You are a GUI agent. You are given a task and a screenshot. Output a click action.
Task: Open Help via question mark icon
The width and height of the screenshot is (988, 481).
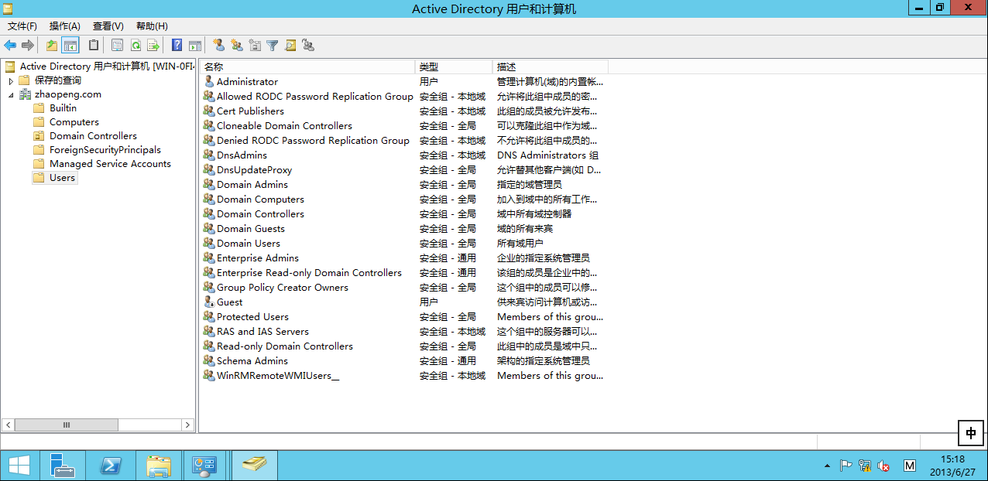(x=177, y=46)
